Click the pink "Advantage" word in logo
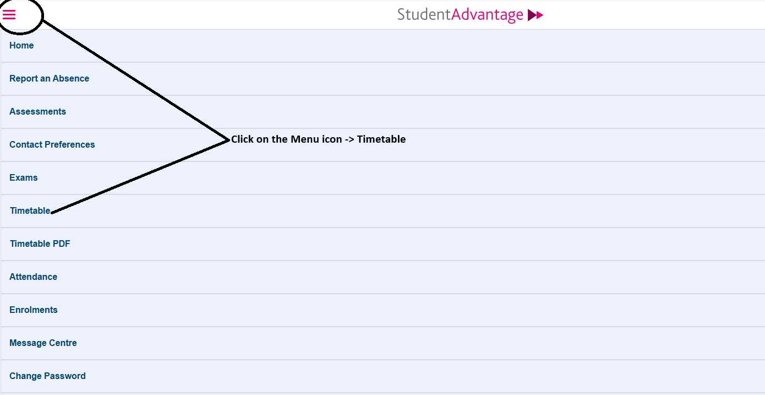The image size is (765, 395). point(488,15)
